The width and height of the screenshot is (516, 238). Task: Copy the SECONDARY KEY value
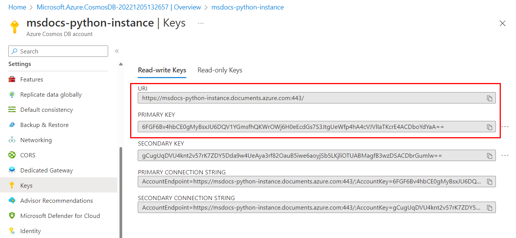pyautogui.click(x=489, y=156)
